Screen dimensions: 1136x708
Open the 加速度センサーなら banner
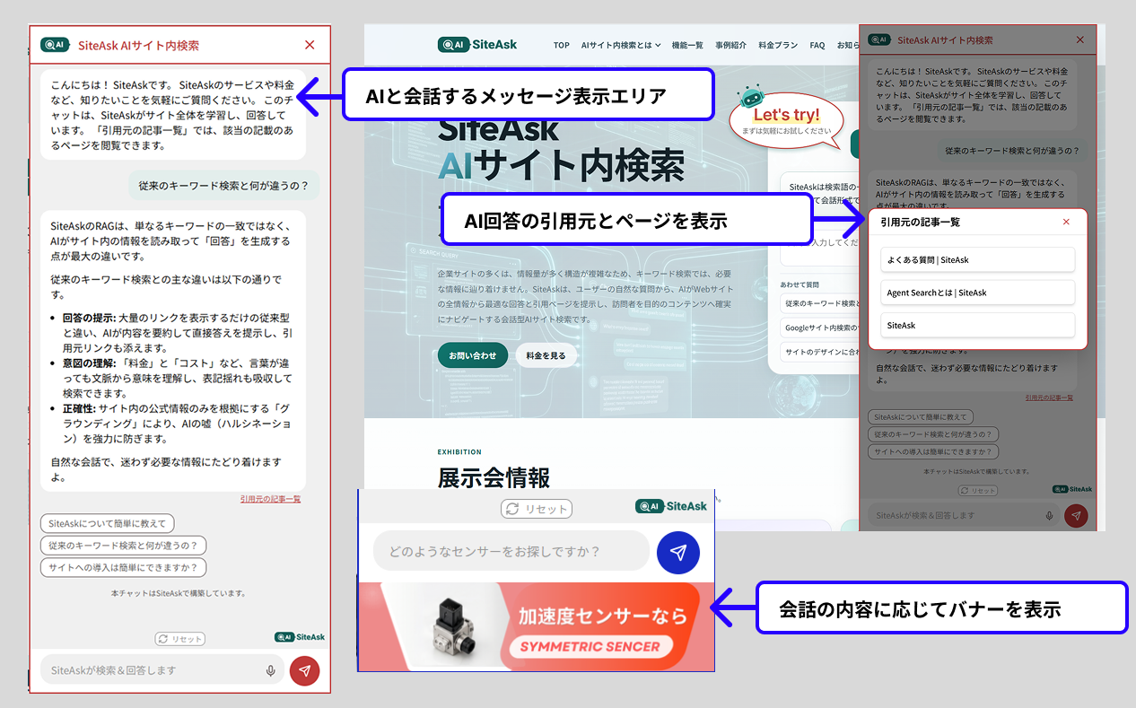coord(537,626)
